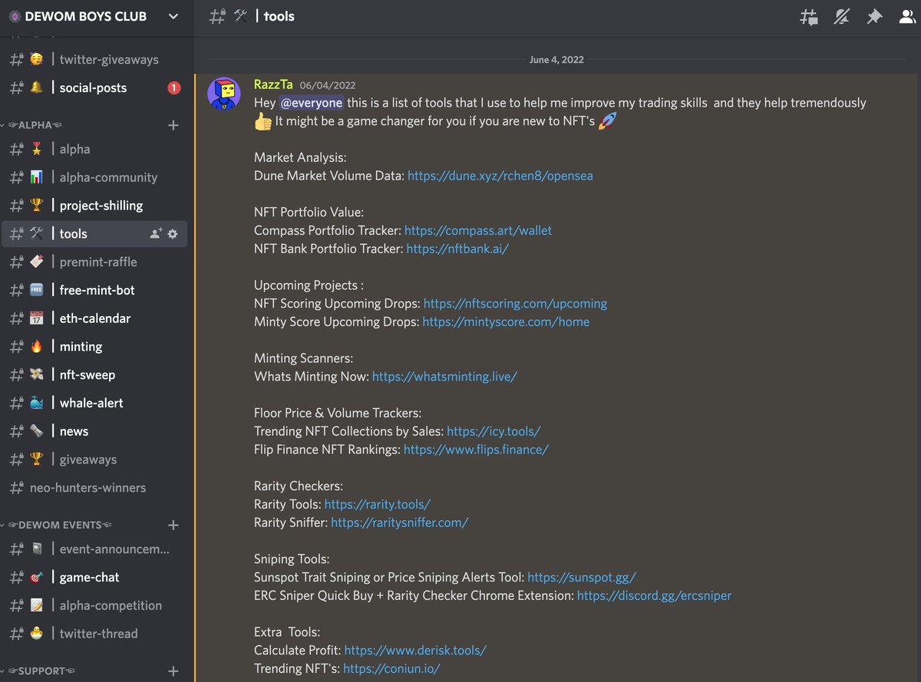921x682 pixels.
Task: Open twitter-giveaways channel
Action: [94, 59]
